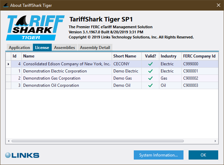
Task: Click the Id cell showing 3
Action: point(16,85)
